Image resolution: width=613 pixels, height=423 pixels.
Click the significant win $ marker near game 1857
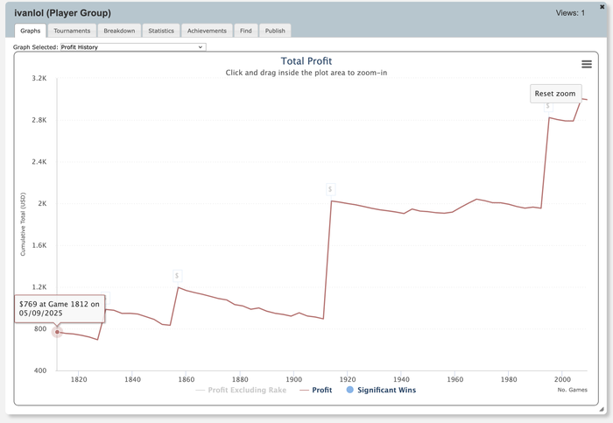click(177, 275)
